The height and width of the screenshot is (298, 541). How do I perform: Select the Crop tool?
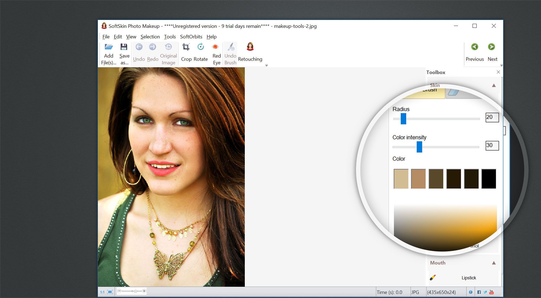click(x=186, y=52)
